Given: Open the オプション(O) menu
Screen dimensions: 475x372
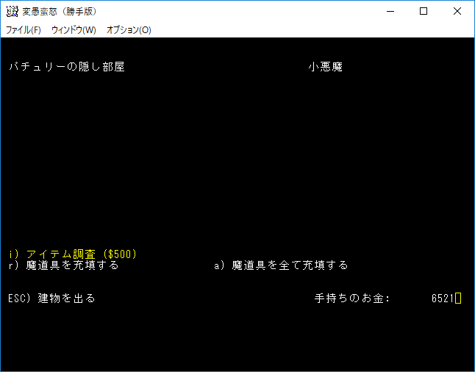Looking at the screenshot, I should pyautogui.click(x=129, y=30).
